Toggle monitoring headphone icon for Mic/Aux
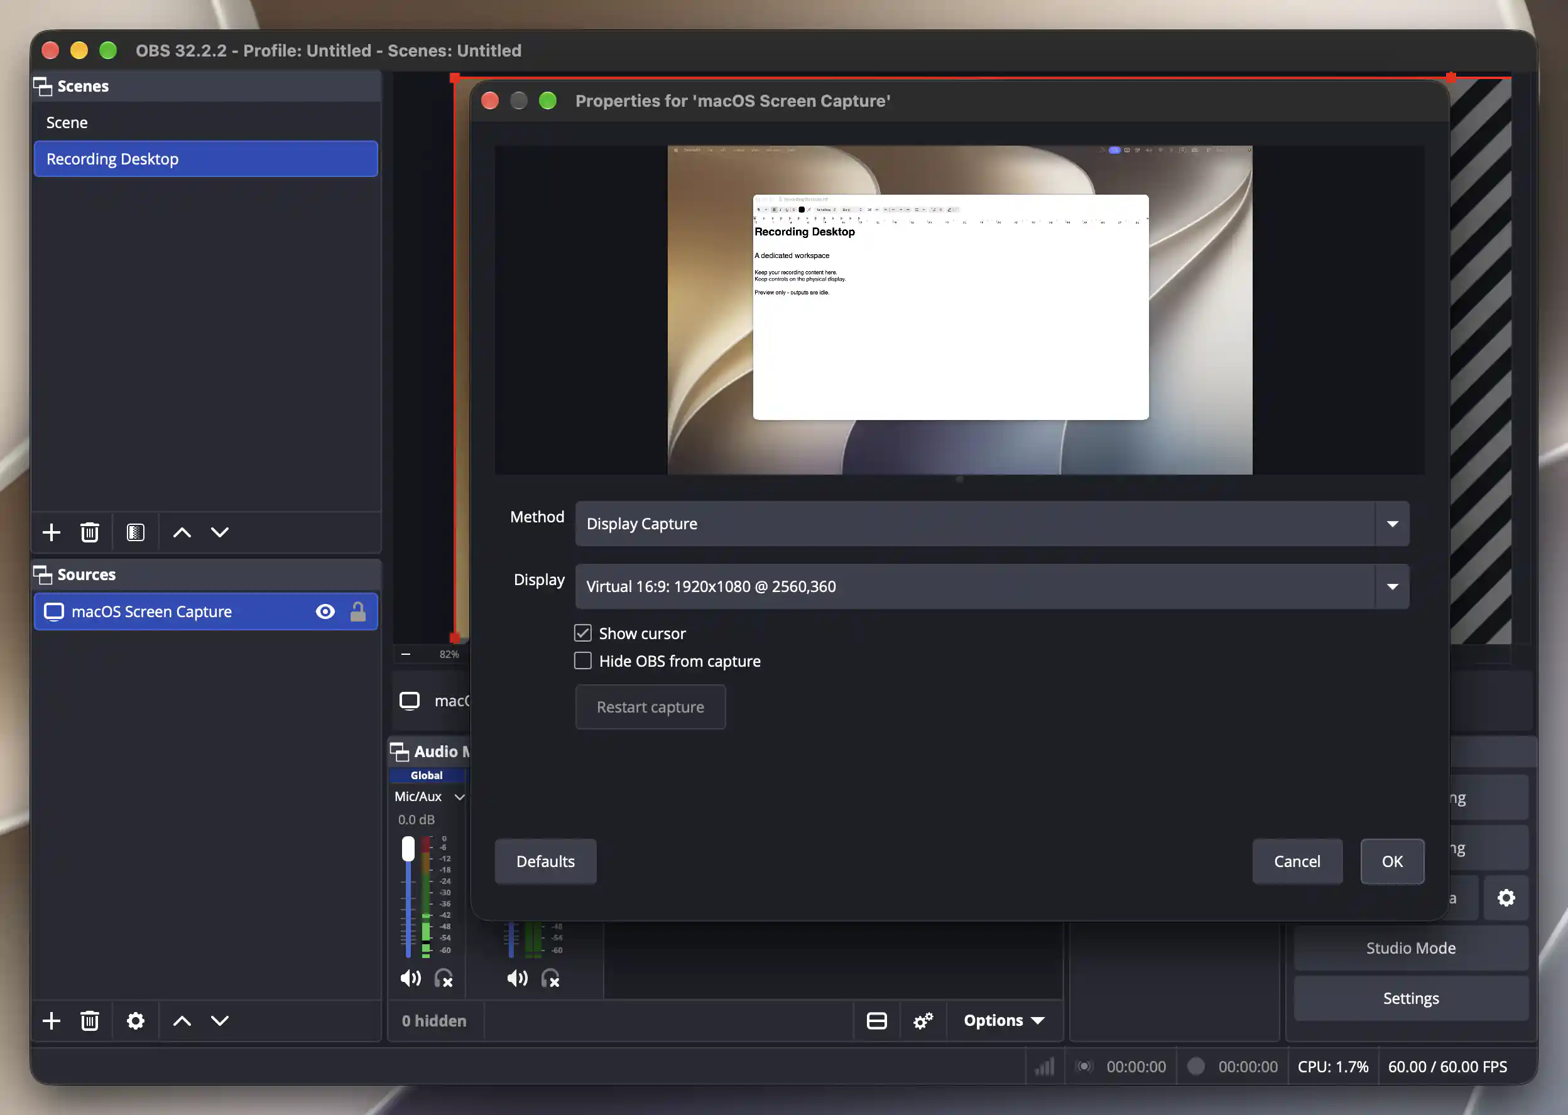1568x1115 pixels. pyautogui.click(x=444, y=978)
